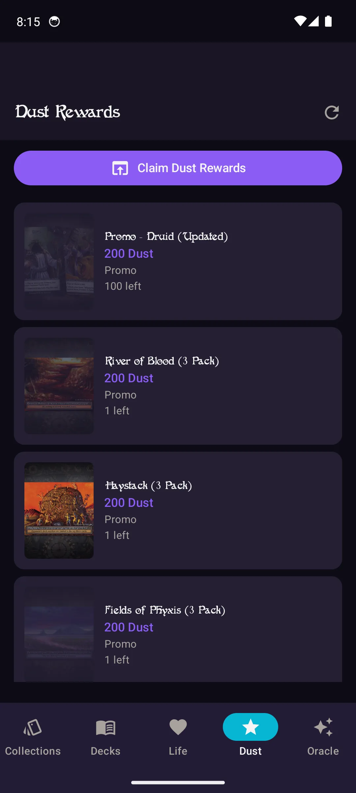The width and height of the screenshot is (356, 793).
Task: Open Oracle via the sparkles icon
Action: point(323,727)
